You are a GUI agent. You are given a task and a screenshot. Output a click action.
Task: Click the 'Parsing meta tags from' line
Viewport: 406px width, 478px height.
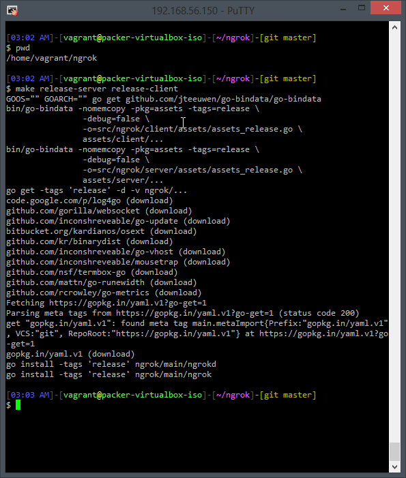[183, 313]
